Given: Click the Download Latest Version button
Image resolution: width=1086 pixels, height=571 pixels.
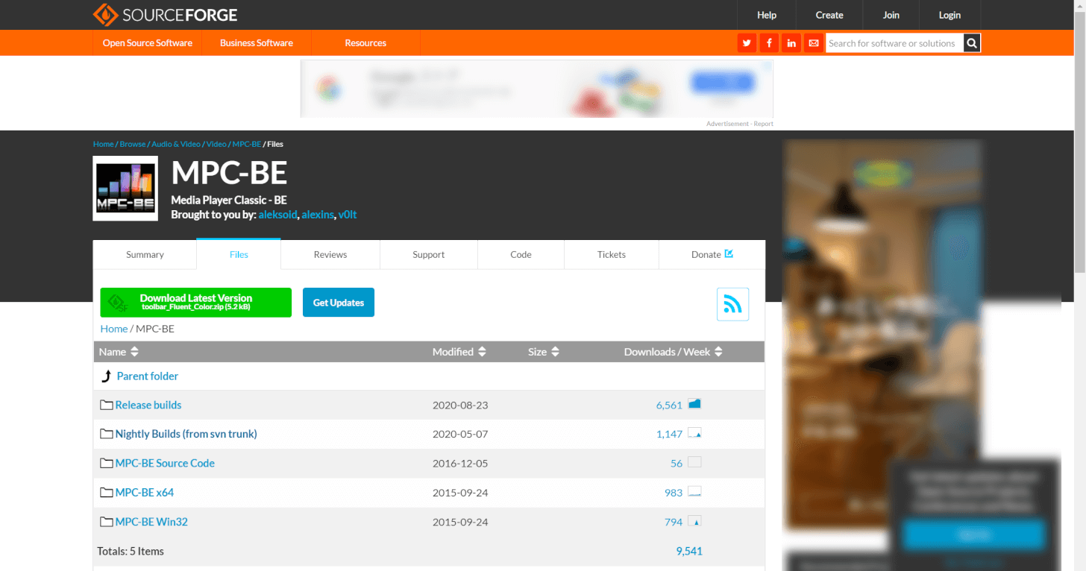Looking at the screenshot, I should [196, 303].
